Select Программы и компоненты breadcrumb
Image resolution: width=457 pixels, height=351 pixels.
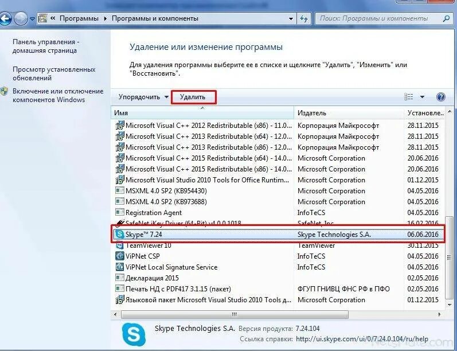coord(155,18)
